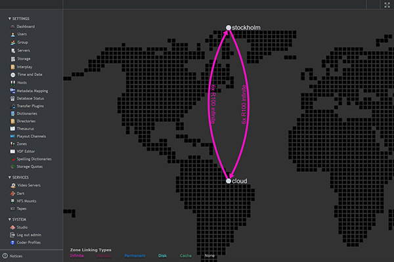Image resolution: width=394 pixels, height=262 pixels.
Task: Open the Playout Channels page
Action: (x=32, y=136)
